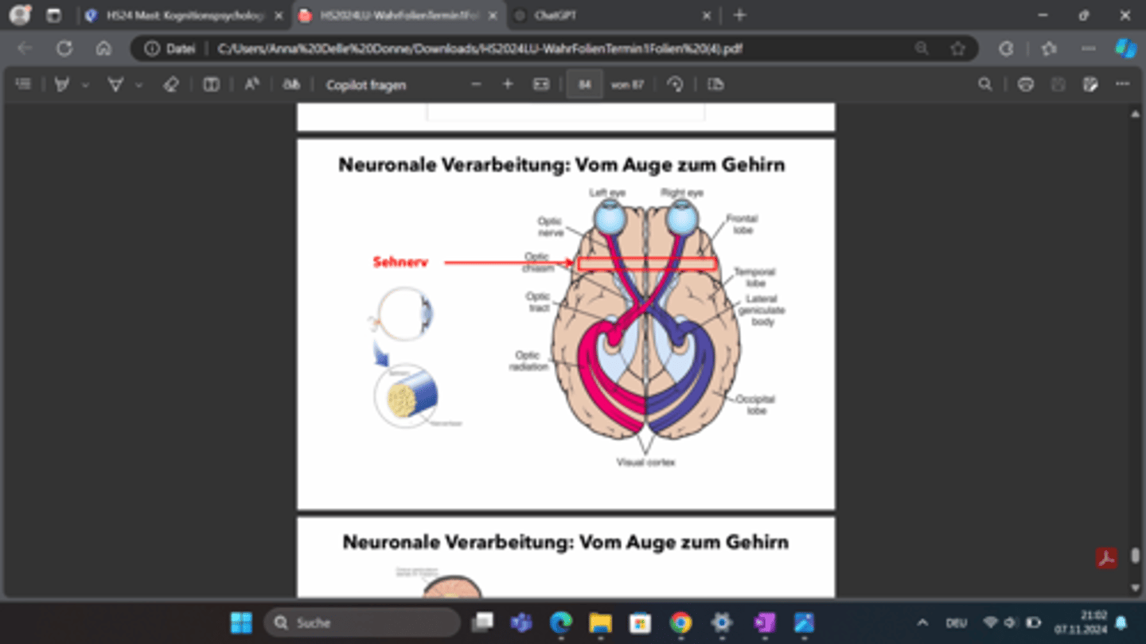The image size is (1146, 644).
Task: Click the zoom magnifier in address bar
Action: coord(922,49)
